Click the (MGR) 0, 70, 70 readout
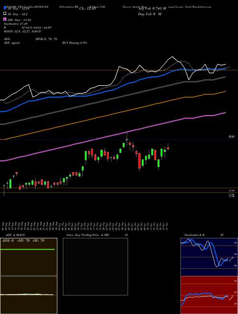The width and height of the screenshot is (238, 314). tap(46, 39)
